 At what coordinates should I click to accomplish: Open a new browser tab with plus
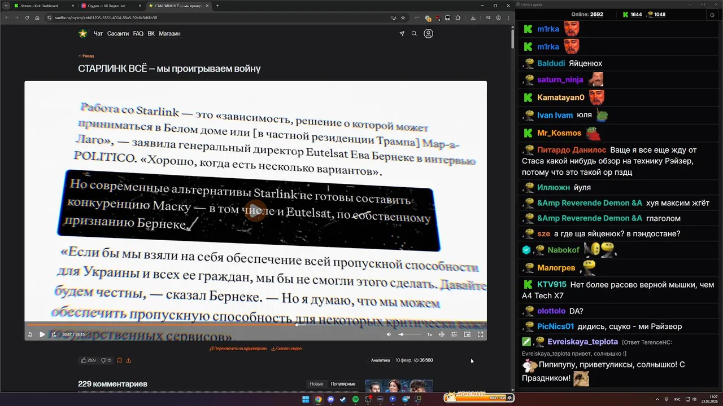click(x=217, y=6)
